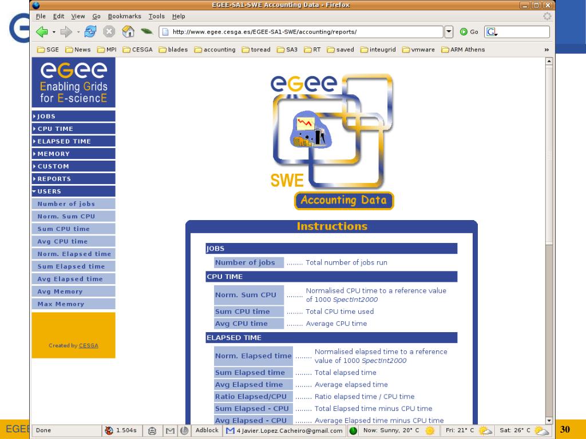This screenshot has height=439, width=586.
Task: Click the page scrollbar down arrow
Action: [549, 420]
